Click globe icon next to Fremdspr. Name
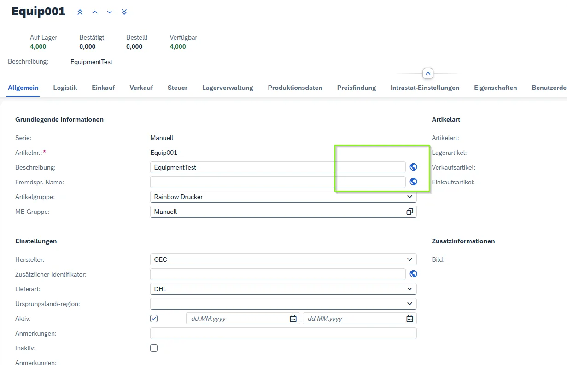The width and height of the screenshot is (567, 365). pyautogui.click(x=413, y=182)
